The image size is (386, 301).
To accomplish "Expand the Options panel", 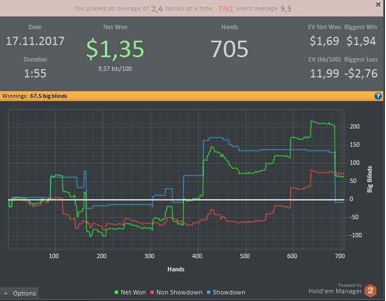I will click(x=19, y=293).
